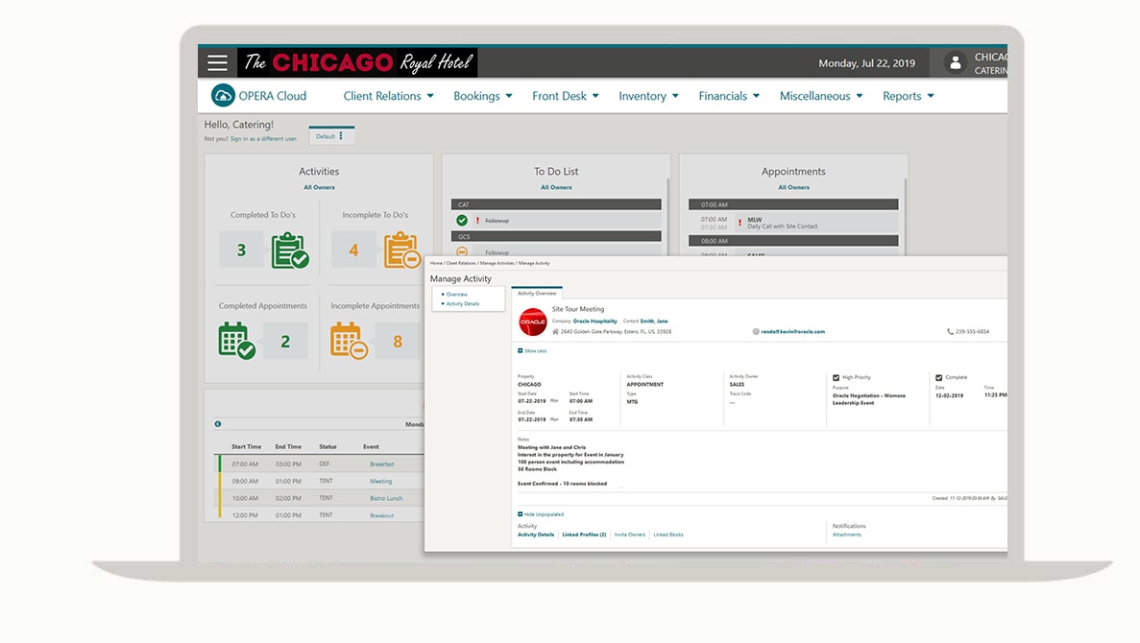The height and width of the screenshot is (643, 1140).
Task: Uncheck the High Priority checkbox
Action: [x=836, y=378]
